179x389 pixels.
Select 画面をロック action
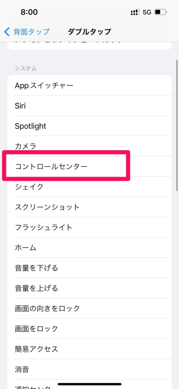(89, 329)
